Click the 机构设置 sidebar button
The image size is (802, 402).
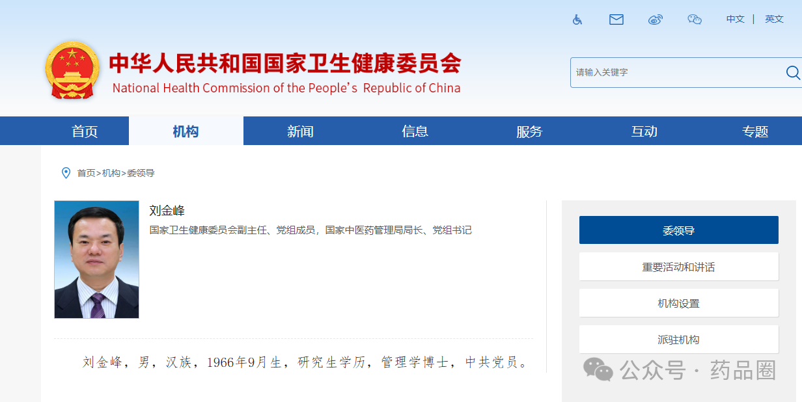[x=678, y=303]
